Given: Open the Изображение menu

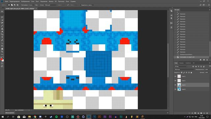Looking at the screenshot, I should point(25,1).
